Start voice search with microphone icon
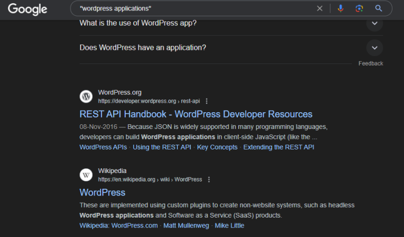 click(x=340, y=8)
